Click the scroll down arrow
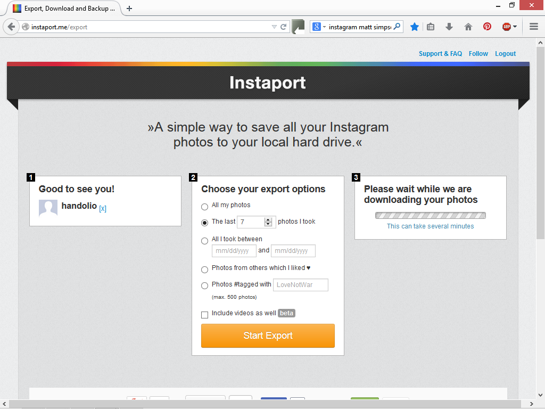 [x=540, y=395]
